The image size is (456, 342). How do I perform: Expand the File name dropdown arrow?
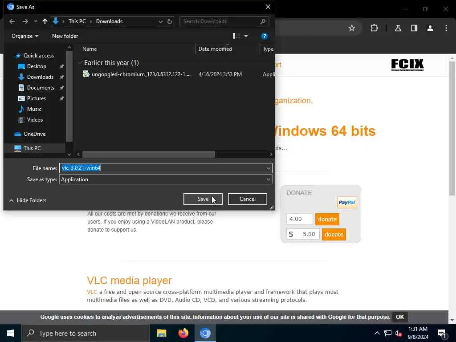(x=268, y=168)
